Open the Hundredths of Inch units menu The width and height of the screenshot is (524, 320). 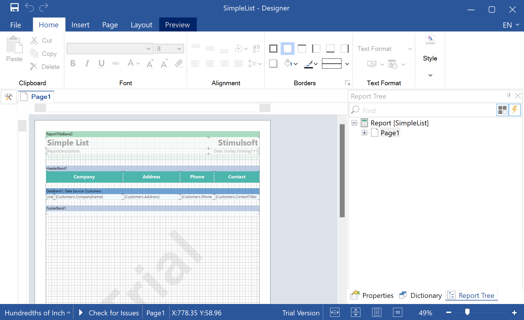pyautogui.click(x=37, y=313)
